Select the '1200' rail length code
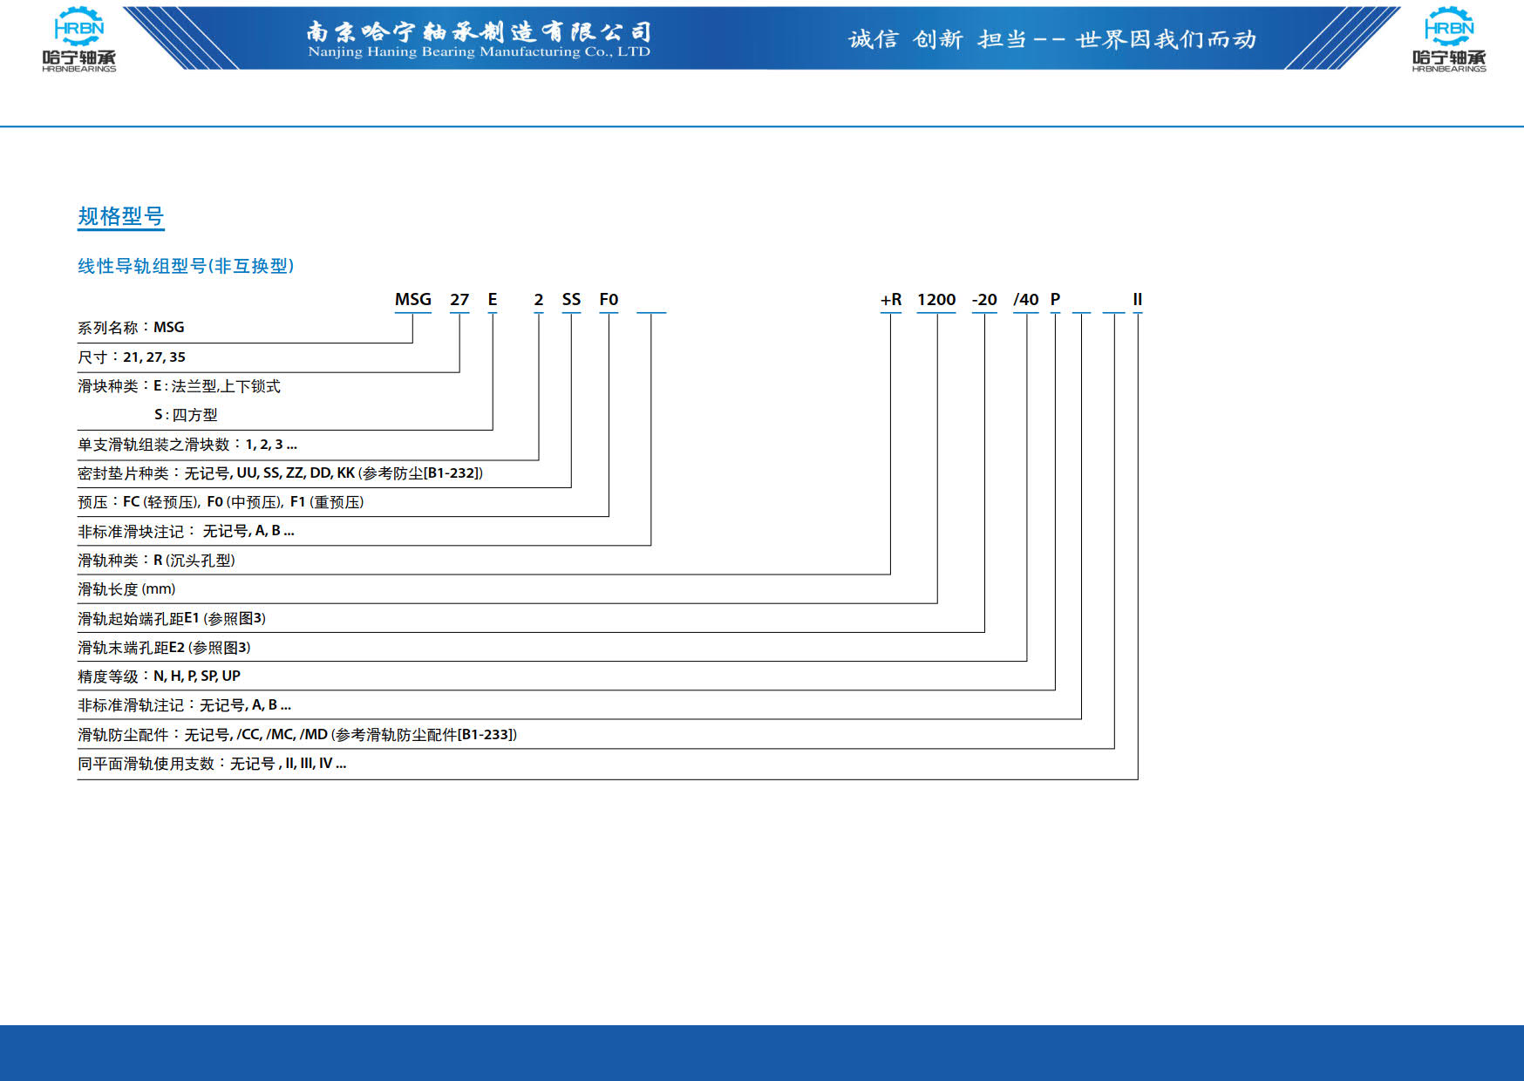1524x1081 pixels. pyautogui.click(x=936, y=300)
